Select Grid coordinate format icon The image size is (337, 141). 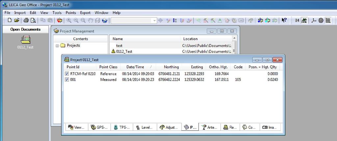coord(328,20)
